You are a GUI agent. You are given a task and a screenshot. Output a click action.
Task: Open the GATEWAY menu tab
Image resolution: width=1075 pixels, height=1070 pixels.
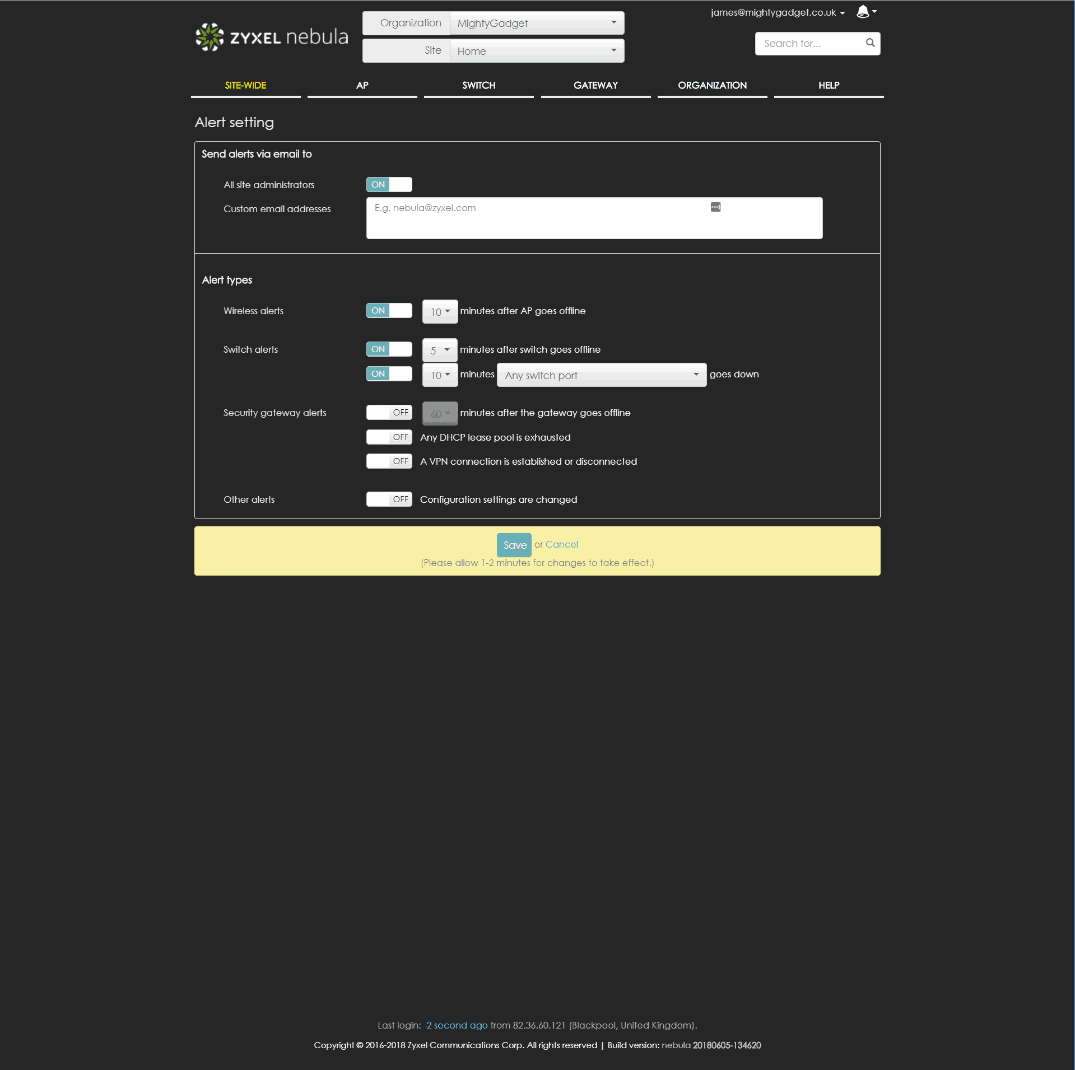click(x=595, y=86)
